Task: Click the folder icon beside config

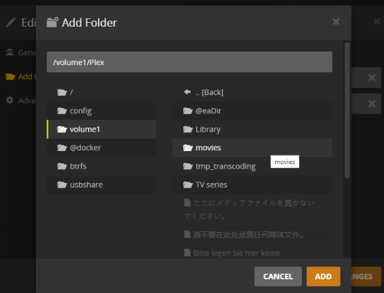Action: [x=62, y=111]
